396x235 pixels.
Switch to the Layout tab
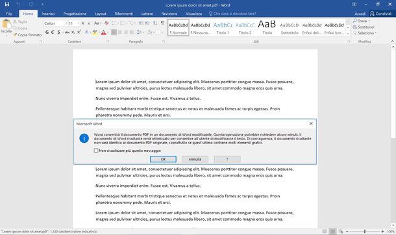pyautogui.click(x=100, y=14)
